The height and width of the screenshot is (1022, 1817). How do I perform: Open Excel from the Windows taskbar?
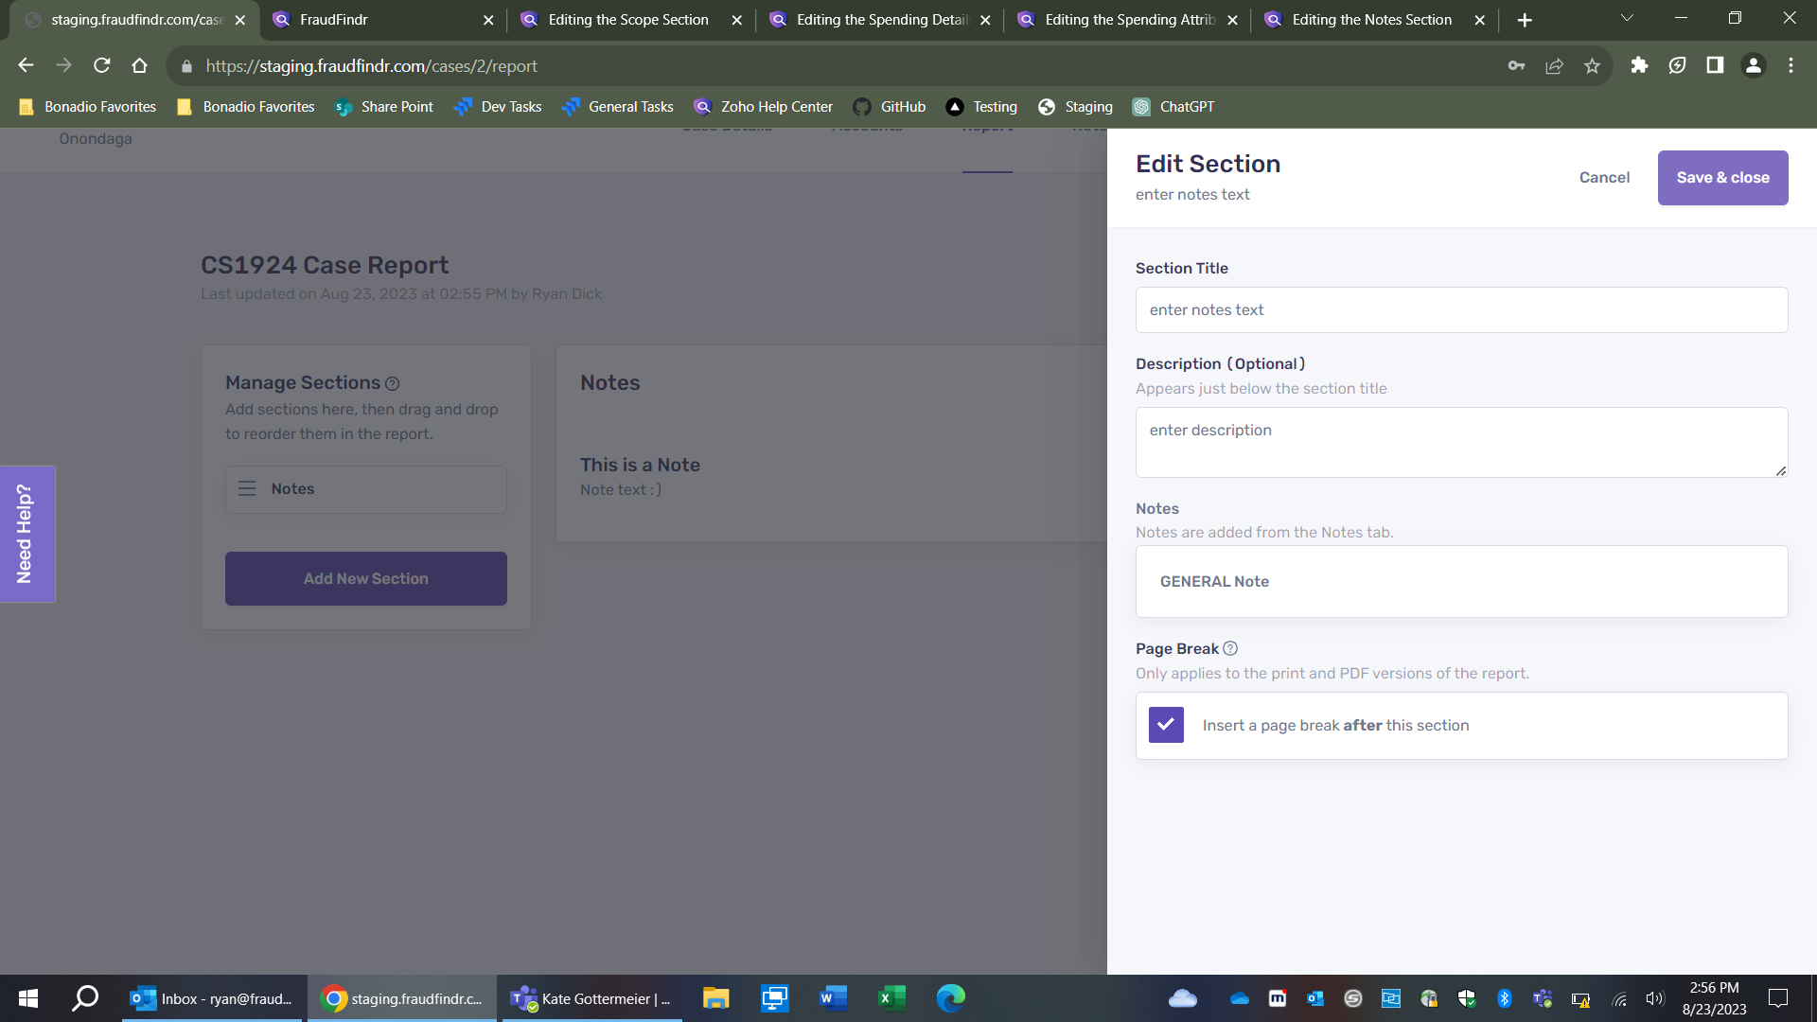891,998
